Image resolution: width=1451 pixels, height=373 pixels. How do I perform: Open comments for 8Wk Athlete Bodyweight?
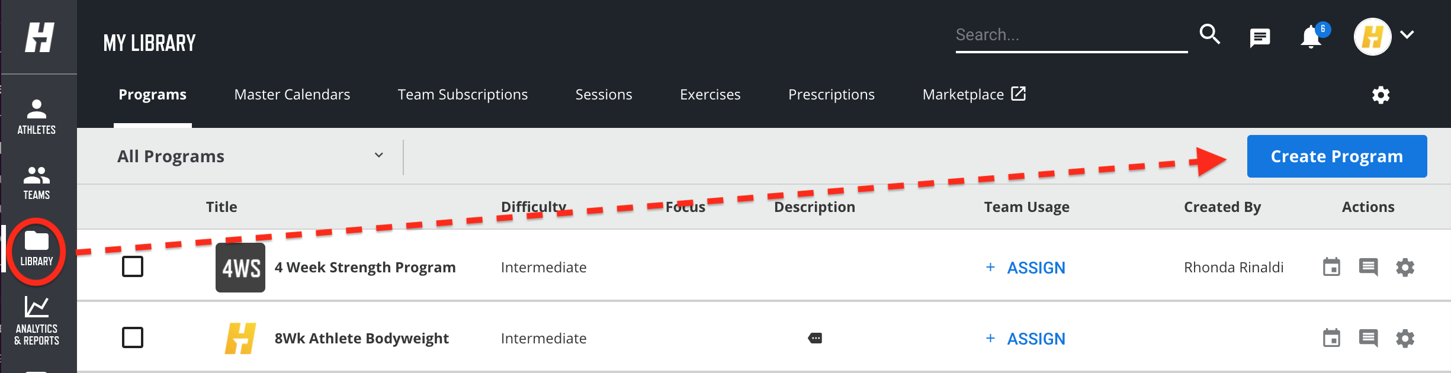[x=1368, y=338]
